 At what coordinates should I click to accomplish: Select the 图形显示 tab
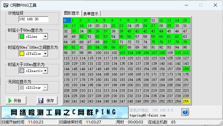pos(72,13)
